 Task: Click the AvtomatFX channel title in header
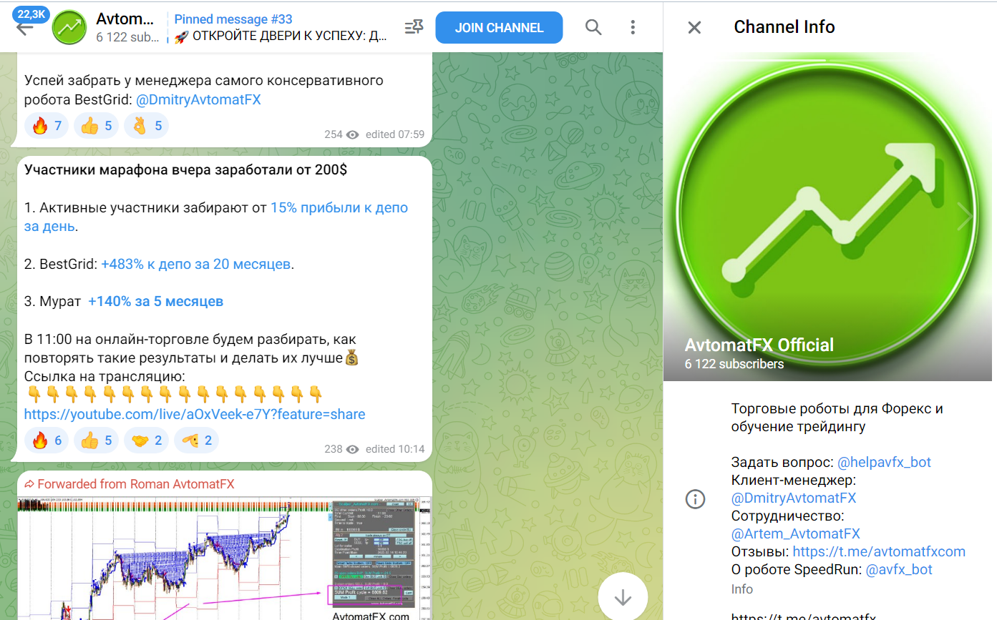click(125, 19)
